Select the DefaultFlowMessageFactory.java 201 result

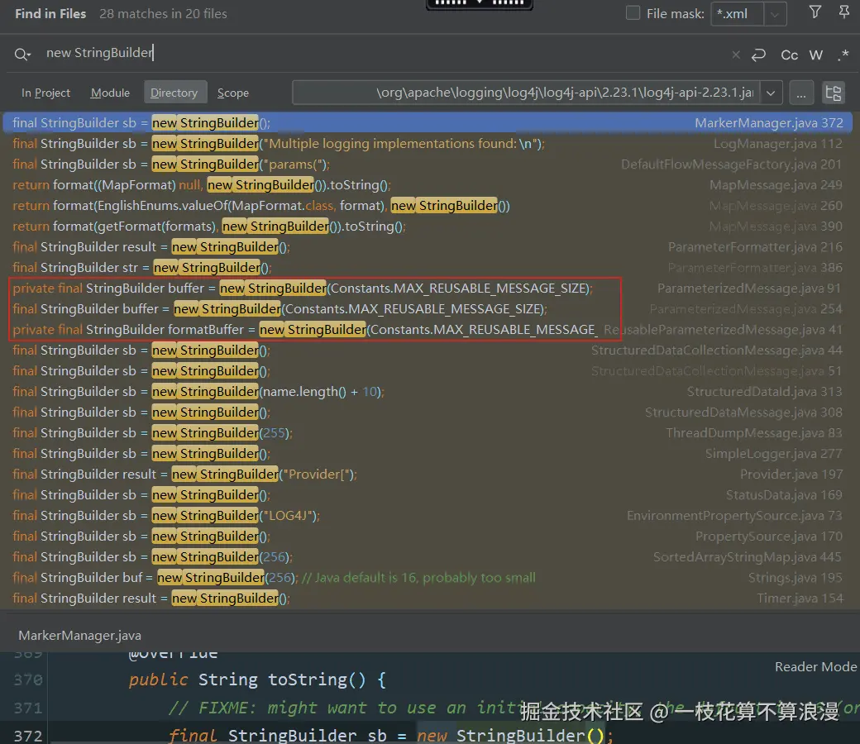point(428,165)
